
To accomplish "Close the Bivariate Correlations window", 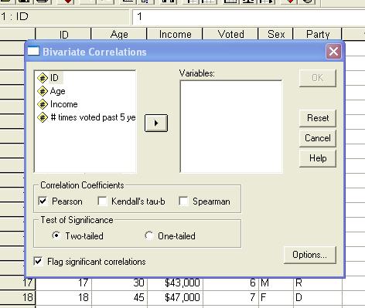I will point(333,52).
